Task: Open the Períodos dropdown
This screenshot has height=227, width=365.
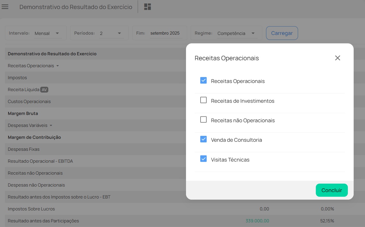Action: [111, 33]
